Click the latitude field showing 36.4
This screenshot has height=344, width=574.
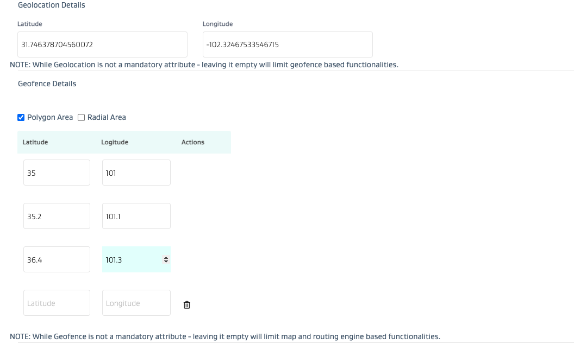click(x=57, y=259)
